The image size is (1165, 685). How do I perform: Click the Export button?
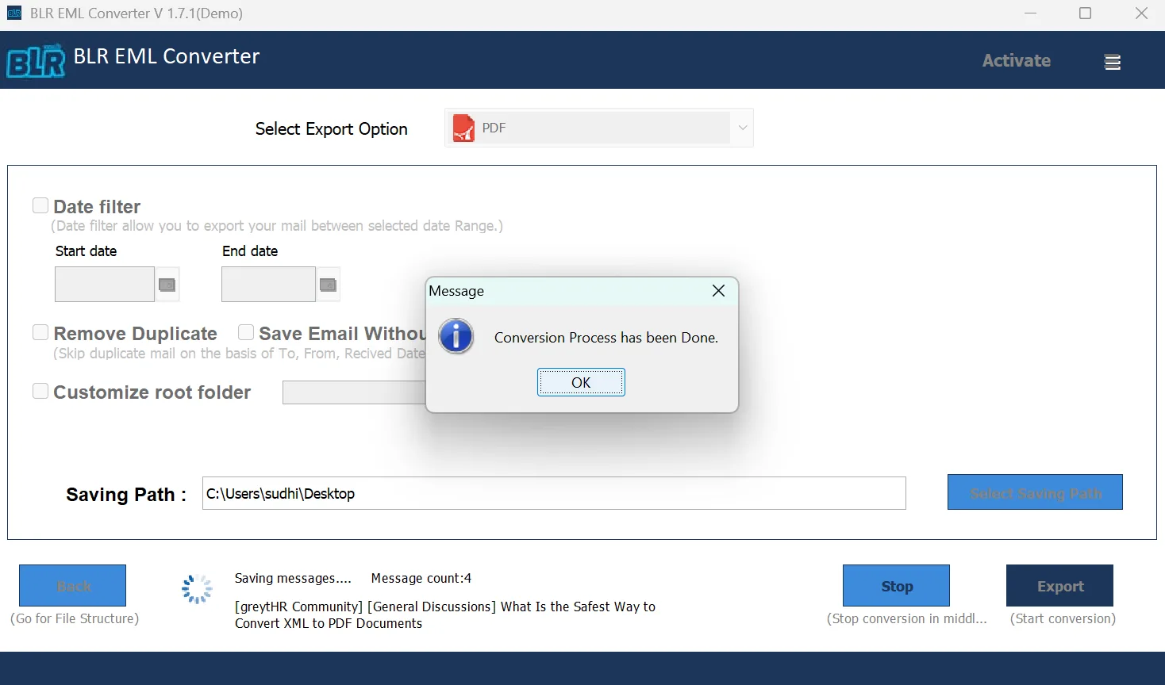1059,586
